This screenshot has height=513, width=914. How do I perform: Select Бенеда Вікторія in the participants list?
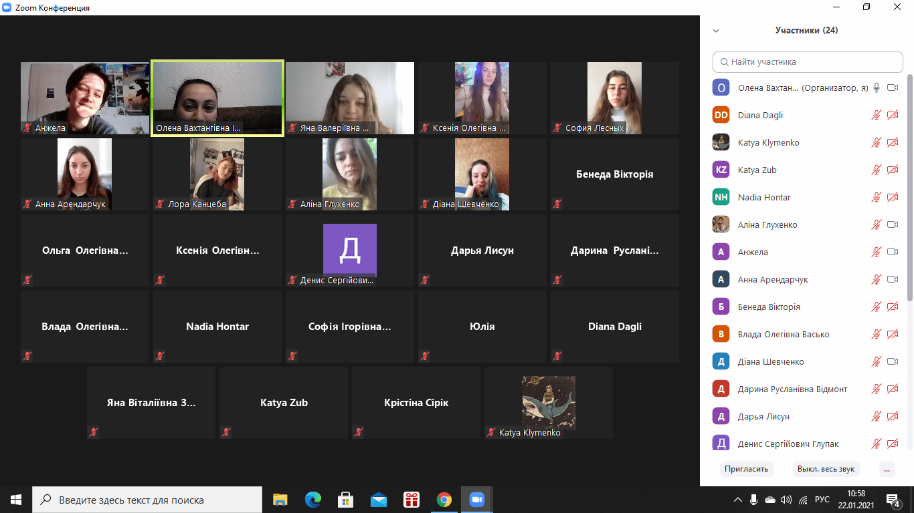tap(769, 307)
